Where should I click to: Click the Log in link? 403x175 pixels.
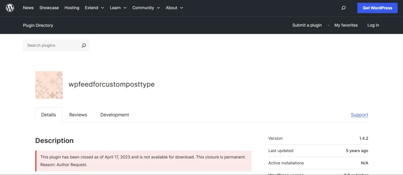tap(373, 25)
